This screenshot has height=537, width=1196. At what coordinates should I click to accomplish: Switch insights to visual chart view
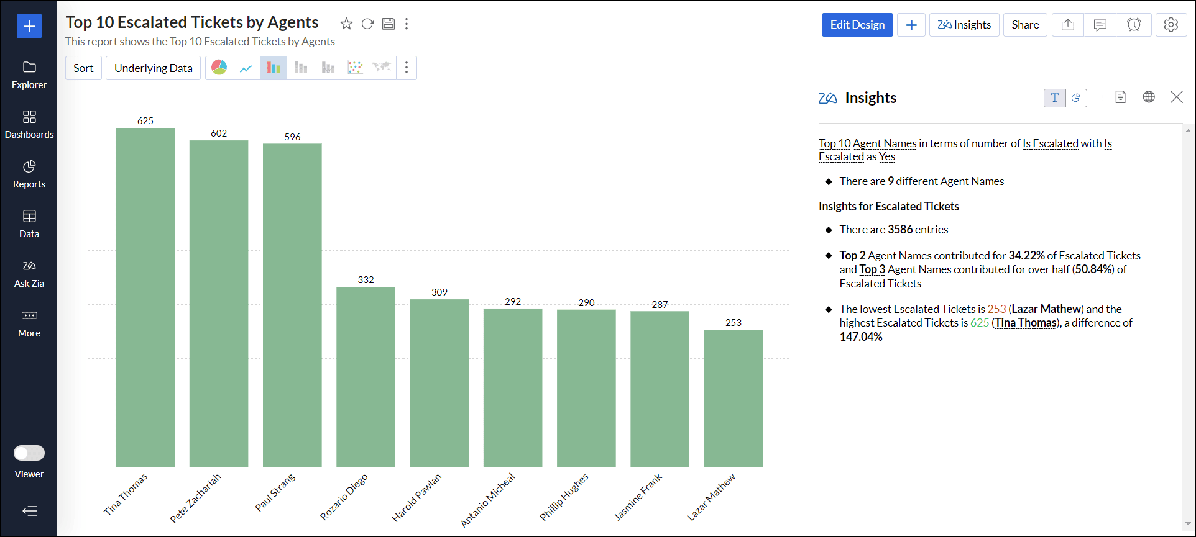1076,97
